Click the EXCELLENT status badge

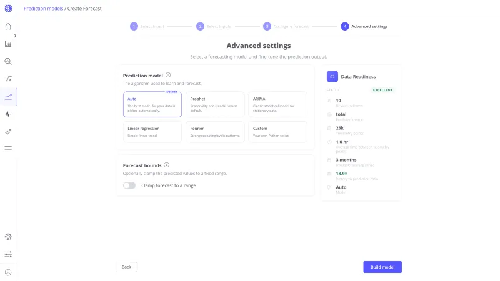click(x=382, y=90)
